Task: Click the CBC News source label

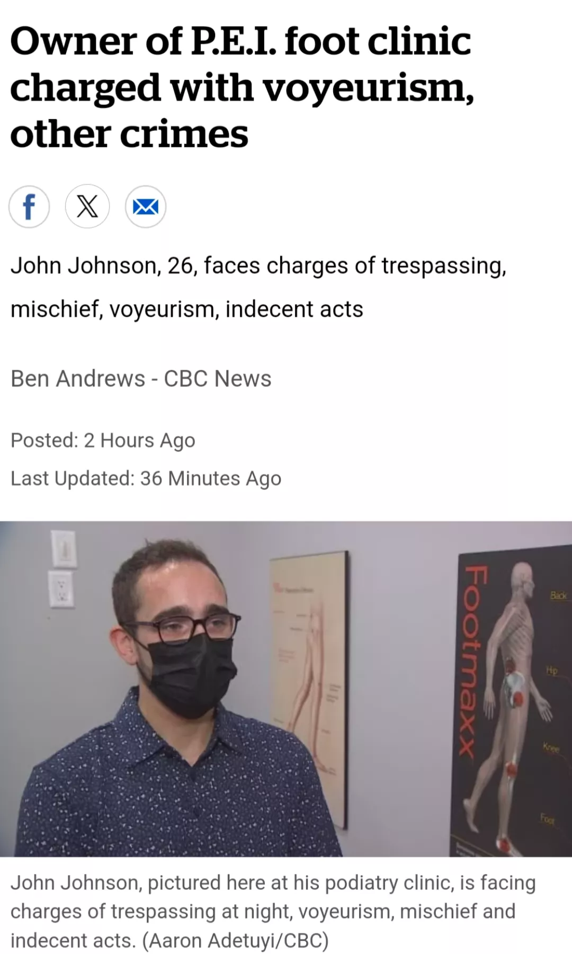Action: point(218,379)
